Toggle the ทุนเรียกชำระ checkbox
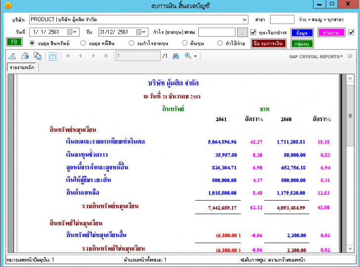This screenshot has width=360, height=267. click(253, 32)
